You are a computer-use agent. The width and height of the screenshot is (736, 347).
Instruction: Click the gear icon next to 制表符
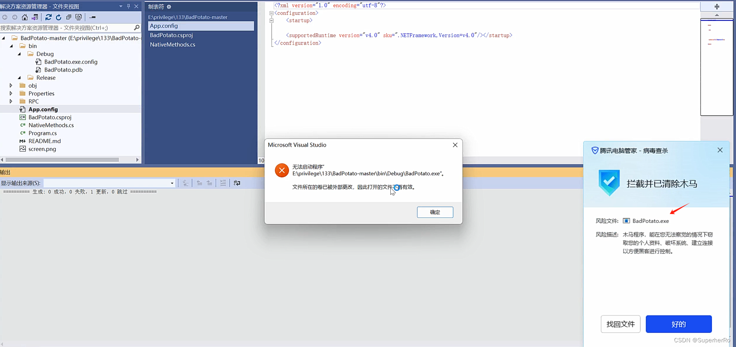(x=169, y=7)
